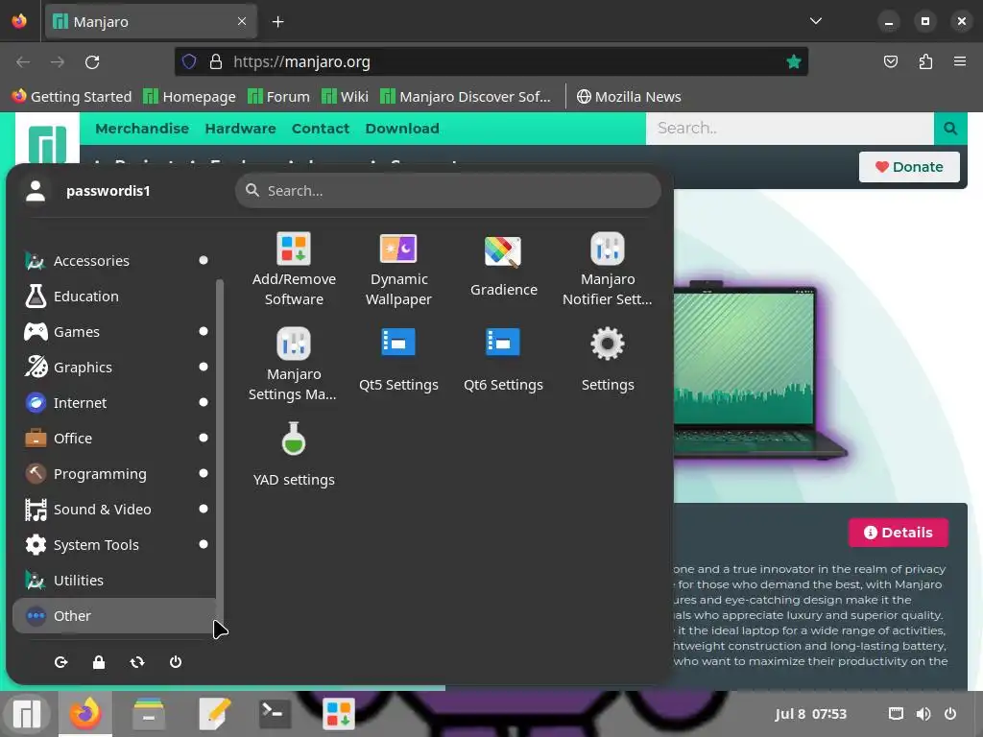Click the Details button
Viewport: 983px width, 737px height.
(898, 532)
